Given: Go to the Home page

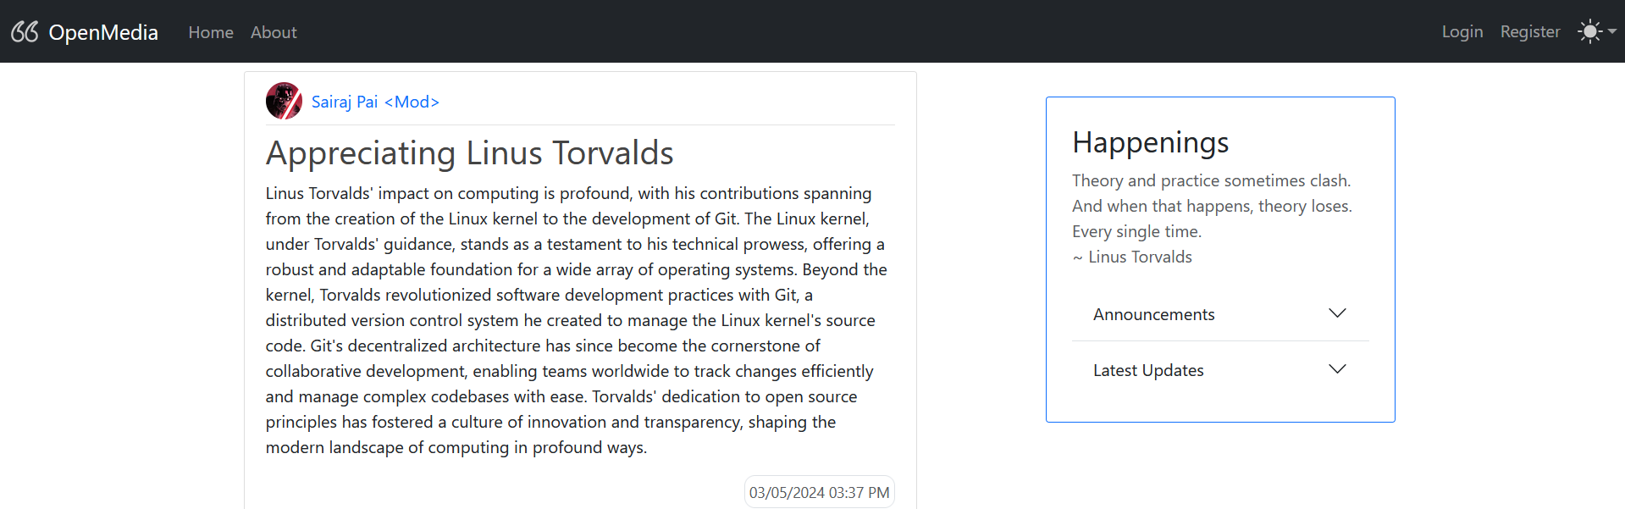Looking at the screenshot, I should click(x=211, y=32).
